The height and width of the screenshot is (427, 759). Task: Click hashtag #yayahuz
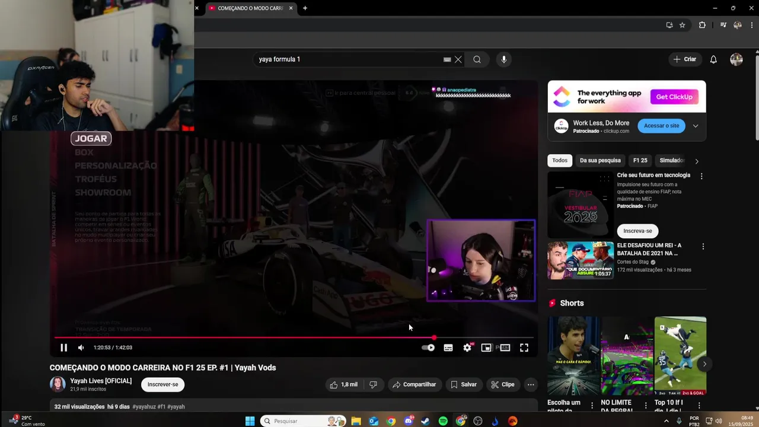(143, 407)
